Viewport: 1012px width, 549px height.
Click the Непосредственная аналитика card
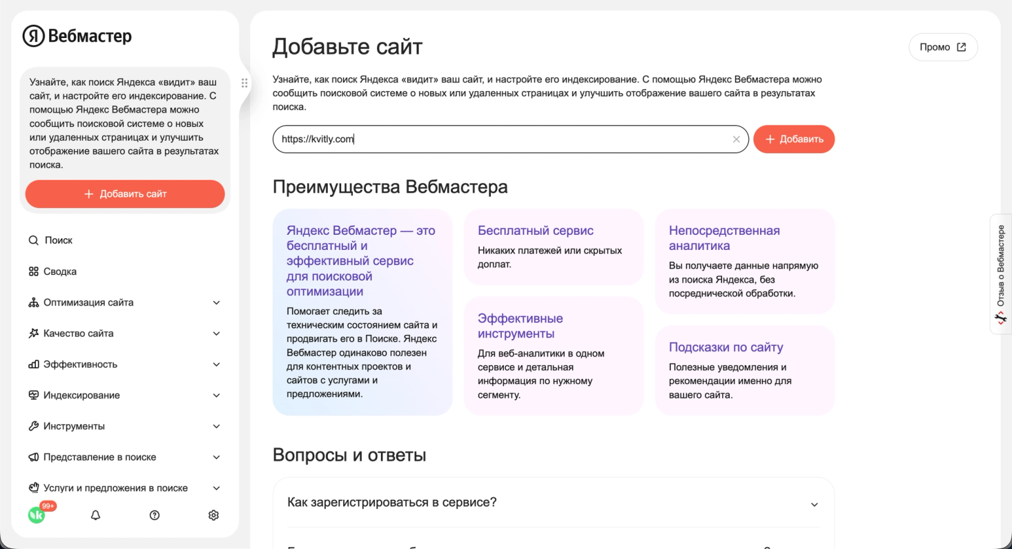pos(744,261)
